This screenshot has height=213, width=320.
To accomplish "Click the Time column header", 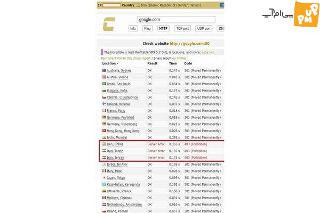I will [173, 63].
